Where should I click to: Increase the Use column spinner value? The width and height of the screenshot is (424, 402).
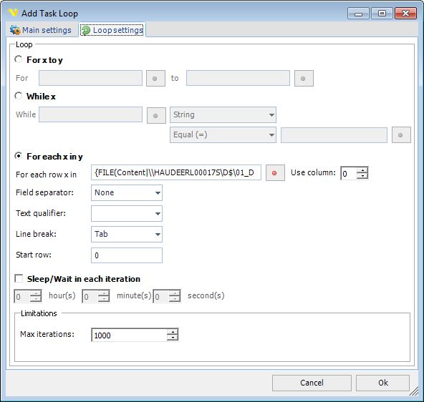[x=362, y=170]
